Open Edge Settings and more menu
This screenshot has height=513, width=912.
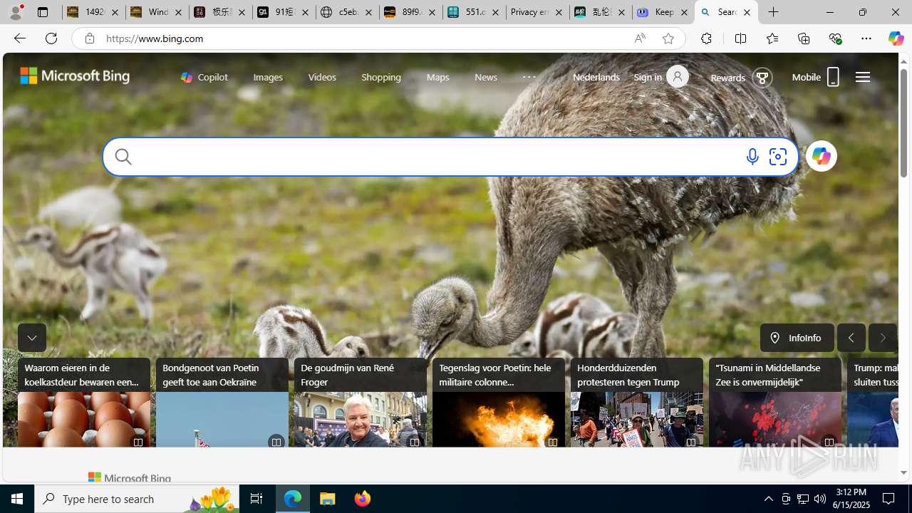point(866,38)
